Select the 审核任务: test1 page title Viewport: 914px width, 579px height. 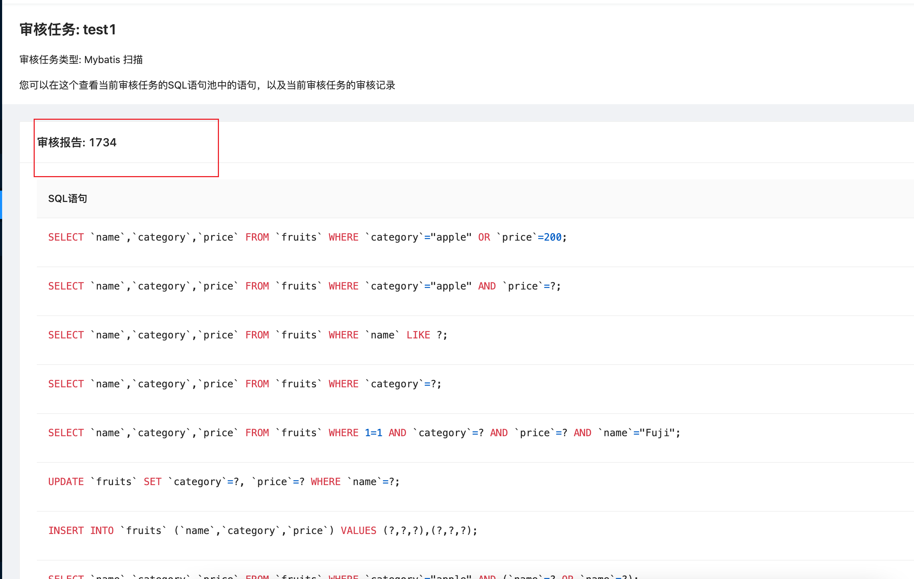click(68, 29)
